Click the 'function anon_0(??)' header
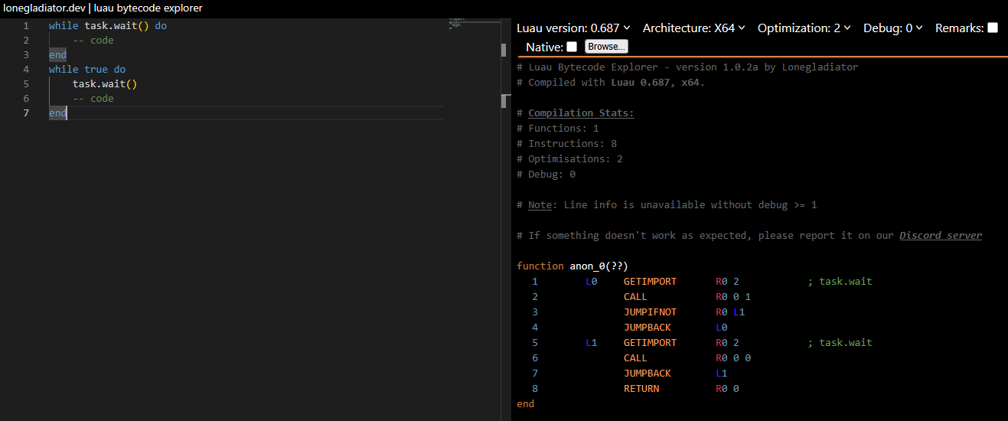This screenshot has height=421, width=1008. 572,266
